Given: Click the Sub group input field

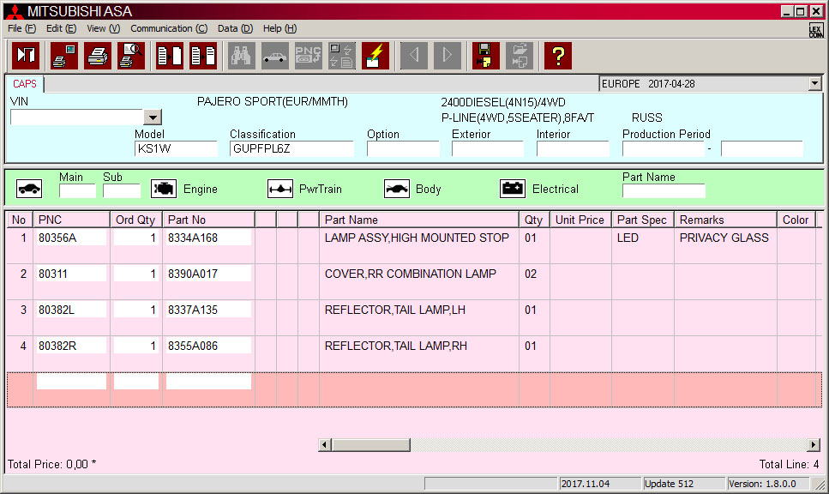Looking at the screenshot, I should (122, 191).
